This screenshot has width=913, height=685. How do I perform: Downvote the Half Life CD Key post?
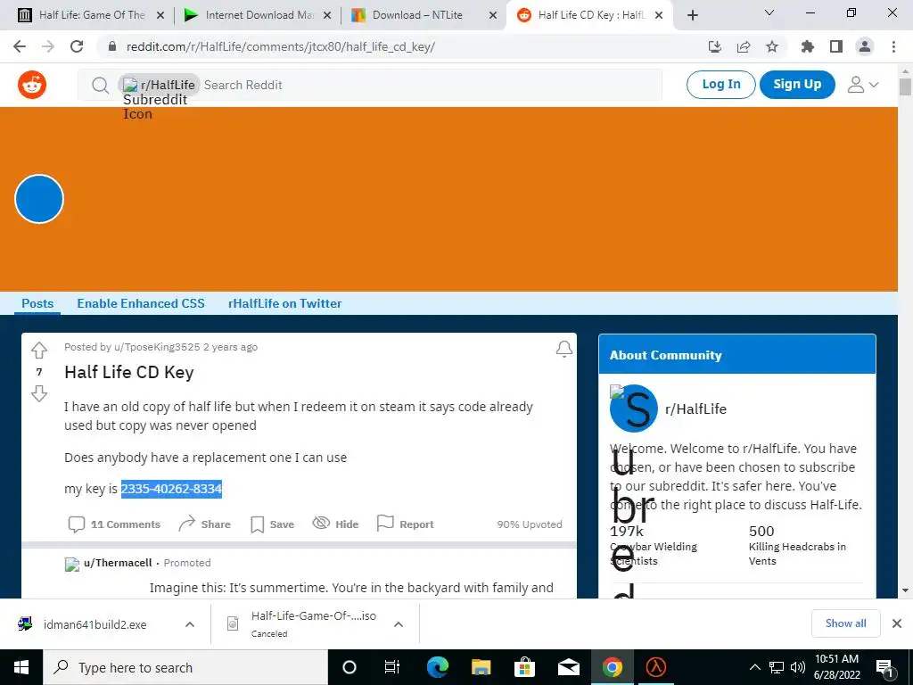(39, 393)
